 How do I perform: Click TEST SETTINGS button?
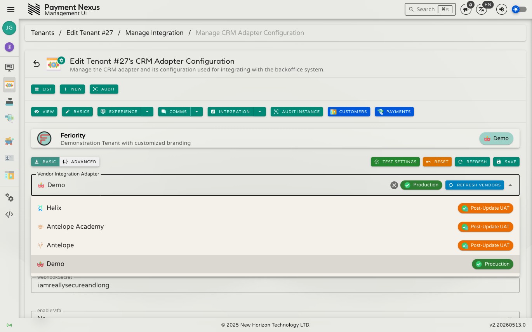396,162
